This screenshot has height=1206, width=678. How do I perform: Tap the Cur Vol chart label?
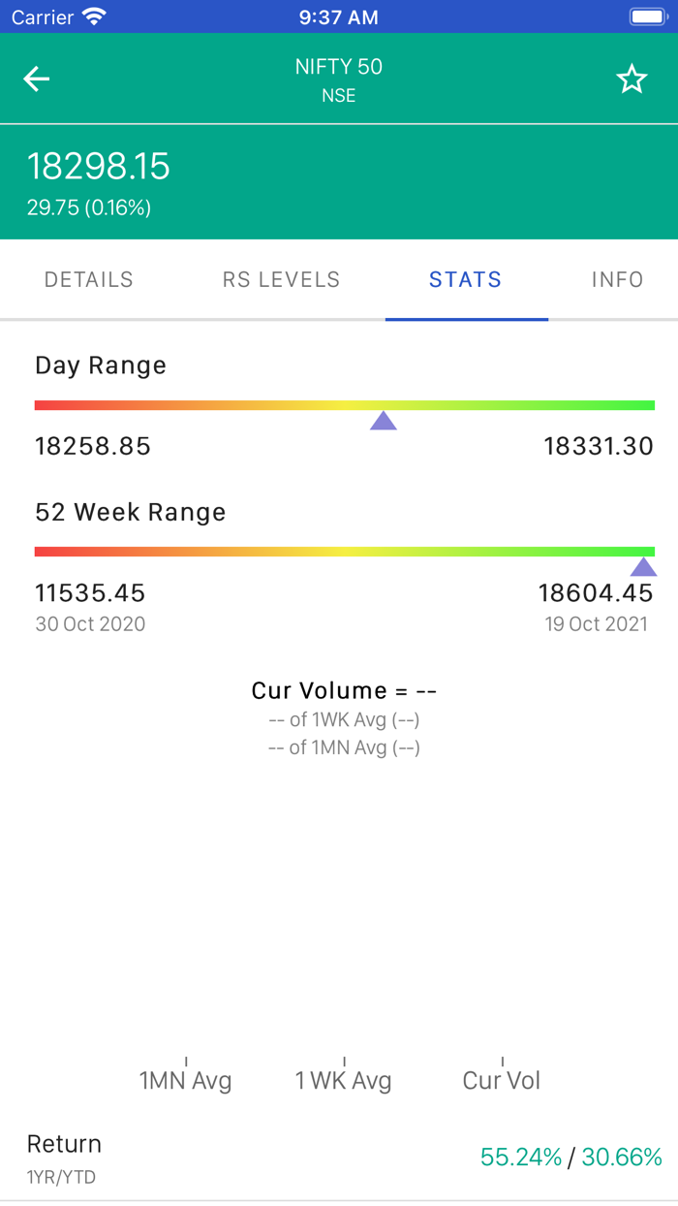[x=502, y=1080]
